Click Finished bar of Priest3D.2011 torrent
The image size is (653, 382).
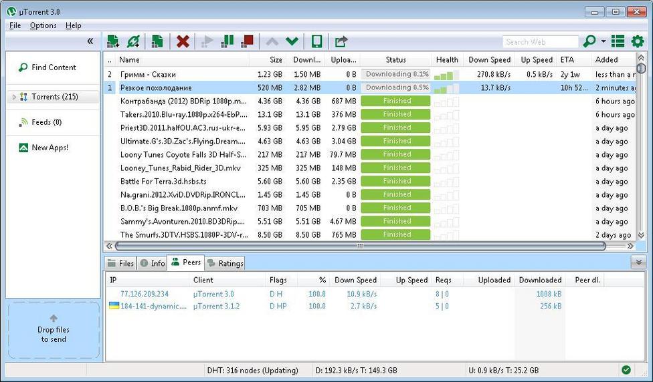(395, 128)
